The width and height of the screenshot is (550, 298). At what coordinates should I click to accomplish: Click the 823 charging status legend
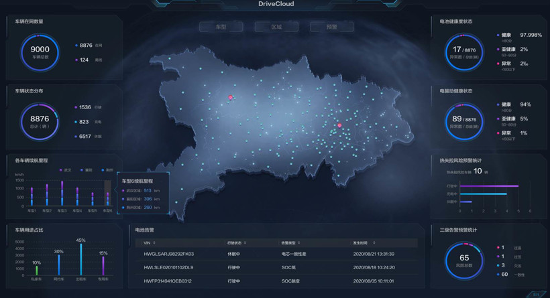[x=88, y=122]
